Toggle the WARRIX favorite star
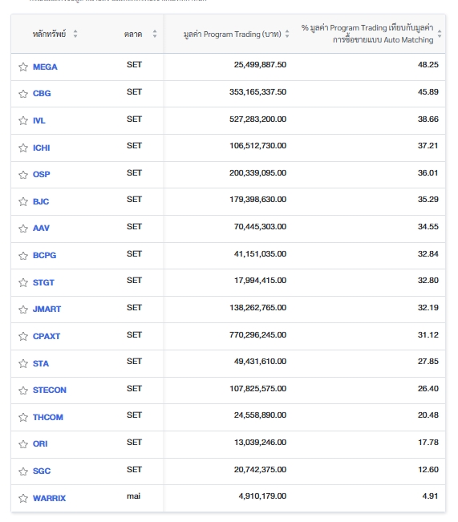 [23, 499]
